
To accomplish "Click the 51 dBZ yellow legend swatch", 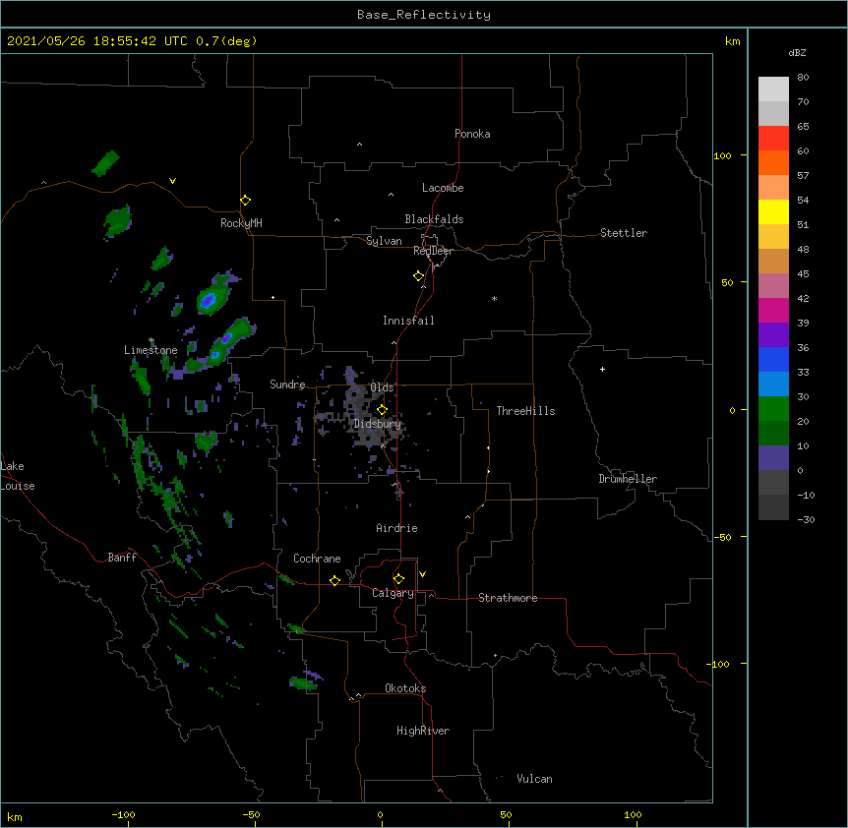I will [773, 211].
